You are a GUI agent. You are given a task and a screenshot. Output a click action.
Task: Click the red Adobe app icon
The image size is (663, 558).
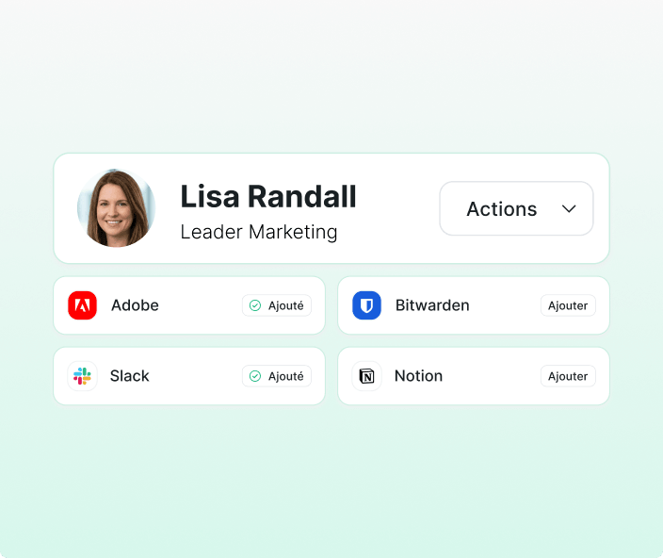click(83, 305)
